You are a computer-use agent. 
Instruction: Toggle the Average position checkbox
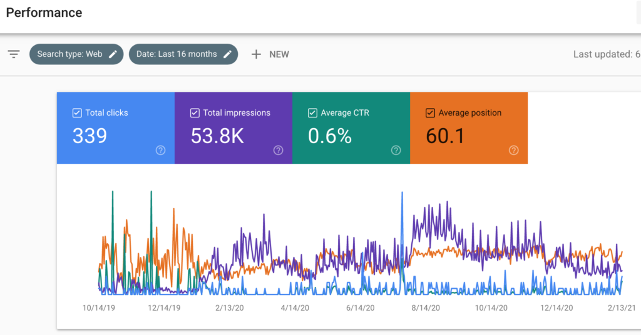[430, 113]
